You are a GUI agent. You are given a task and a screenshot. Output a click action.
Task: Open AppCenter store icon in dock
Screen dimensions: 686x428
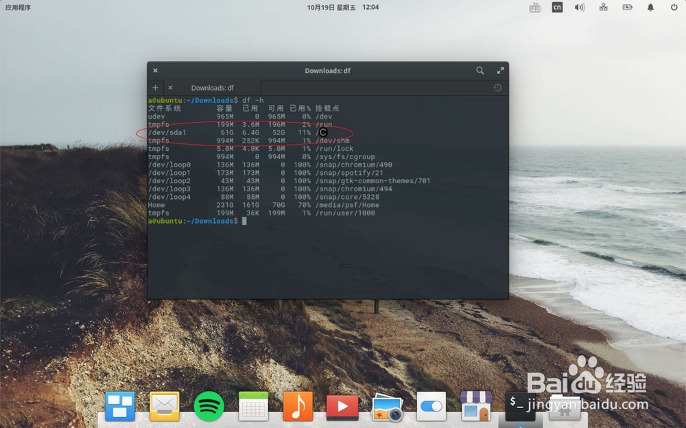point(476,406)
